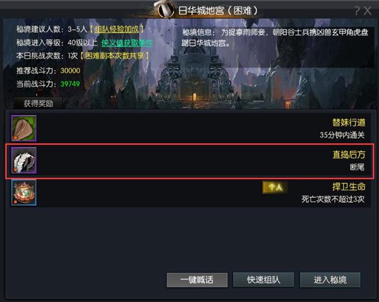This screenshot has height=302, width=379.
Task: Click the 快速组队 button
Action: [263, 280]
